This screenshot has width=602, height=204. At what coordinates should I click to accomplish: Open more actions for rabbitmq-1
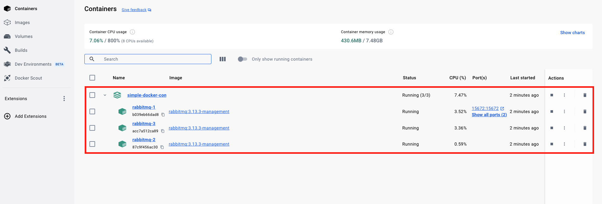pos(564,111)
